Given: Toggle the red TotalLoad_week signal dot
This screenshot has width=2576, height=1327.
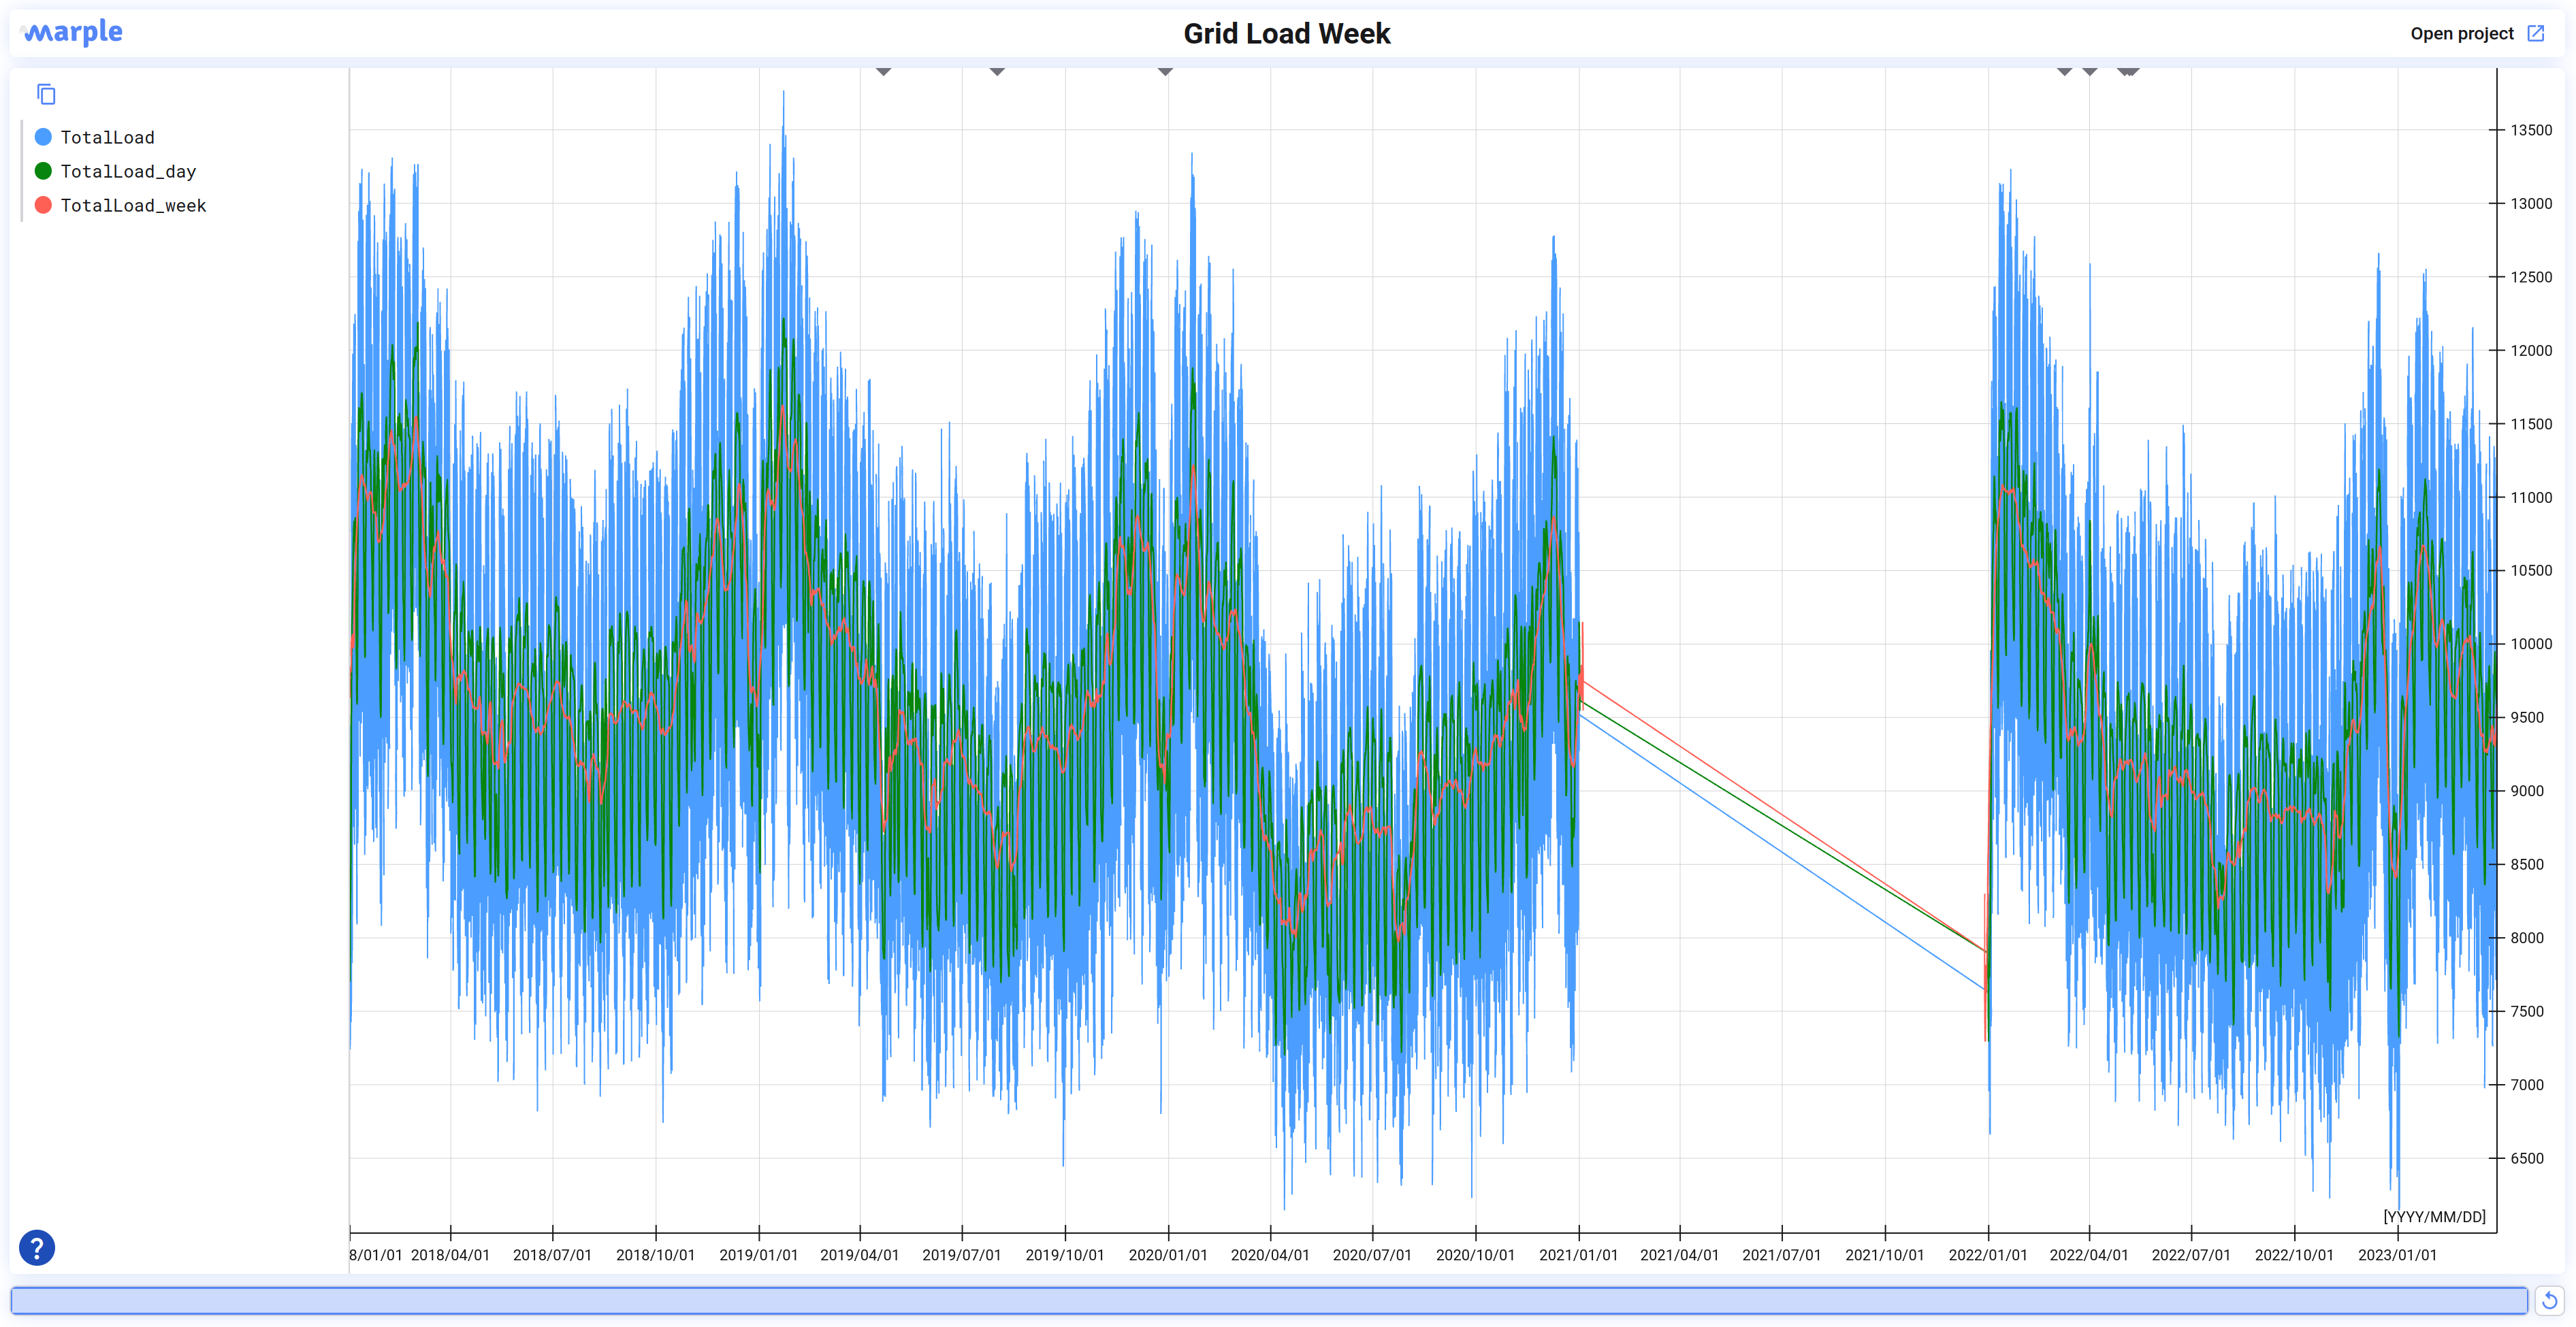Looking at the screenshot, I should (x=43, y=205).
